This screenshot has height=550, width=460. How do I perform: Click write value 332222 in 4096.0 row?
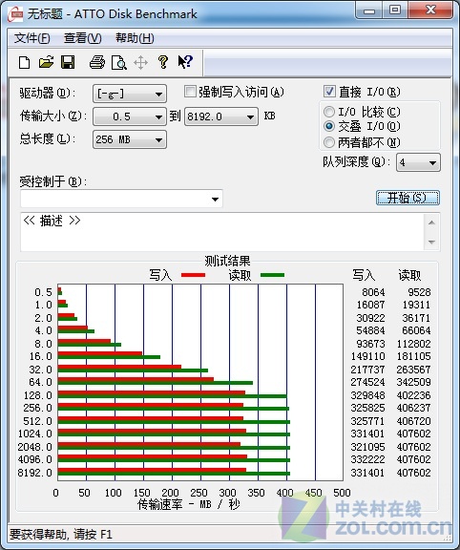click(367, 459)
